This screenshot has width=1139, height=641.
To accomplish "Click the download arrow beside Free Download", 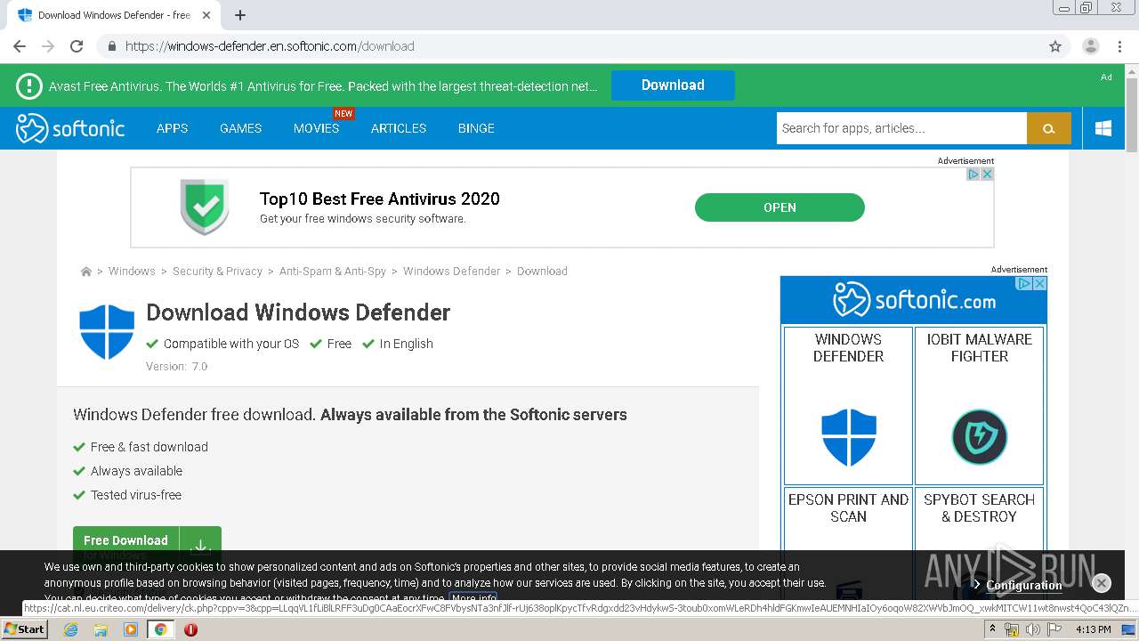I will click(x=201, y=545).
